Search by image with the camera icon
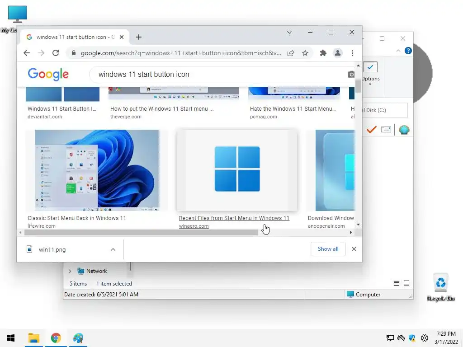 click(351, 75)
